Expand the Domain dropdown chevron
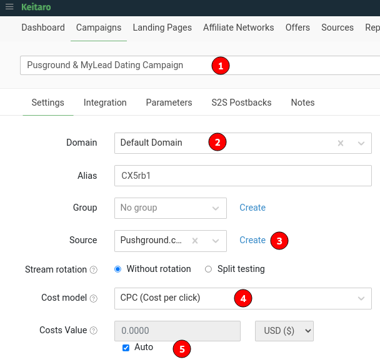 pyautogui.click(x=361, y=143)
